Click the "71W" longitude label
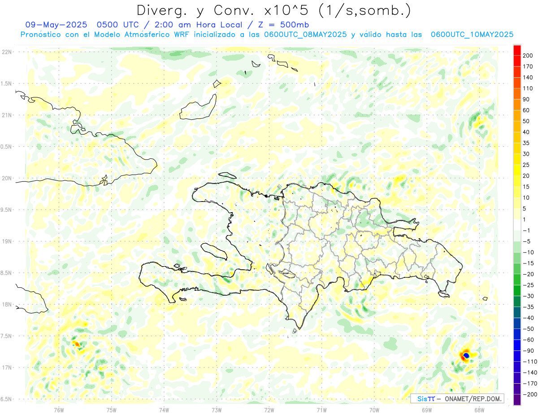The image size is (538, 416). [321, 410]
